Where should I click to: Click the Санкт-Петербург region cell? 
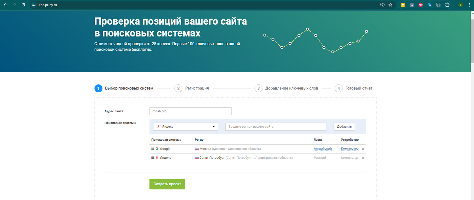tap(244, 158)
